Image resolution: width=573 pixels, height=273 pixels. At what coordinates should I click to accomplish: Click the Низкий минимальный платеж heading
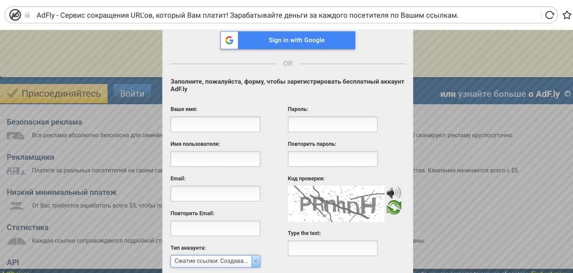[62, 192]
